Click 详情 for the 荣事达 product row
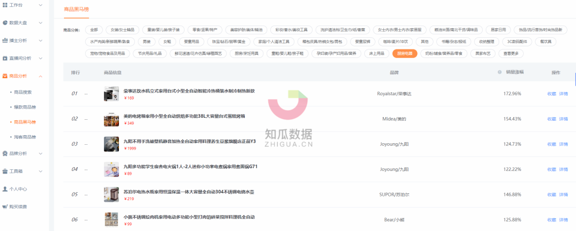 (x=563, y=94)
